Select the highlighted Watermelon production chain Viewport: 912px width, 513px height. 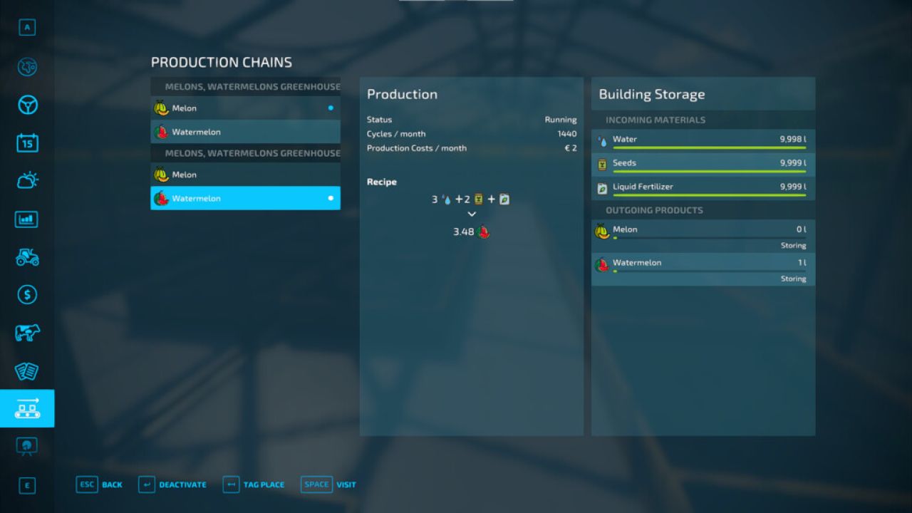tap(245, 198)
